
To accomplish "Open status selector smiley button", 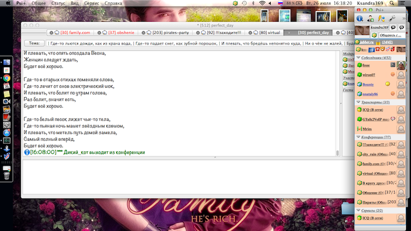I will (x=375, y=35).
